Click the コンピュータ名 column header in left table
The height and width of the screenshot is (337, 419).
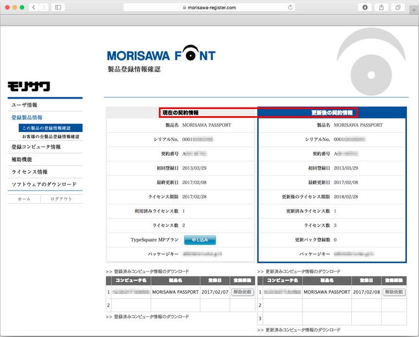[131, 280]
